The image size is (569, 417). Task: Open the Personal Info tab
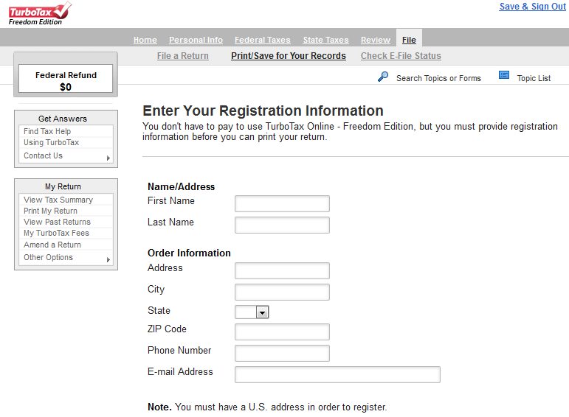pos(196,40)
